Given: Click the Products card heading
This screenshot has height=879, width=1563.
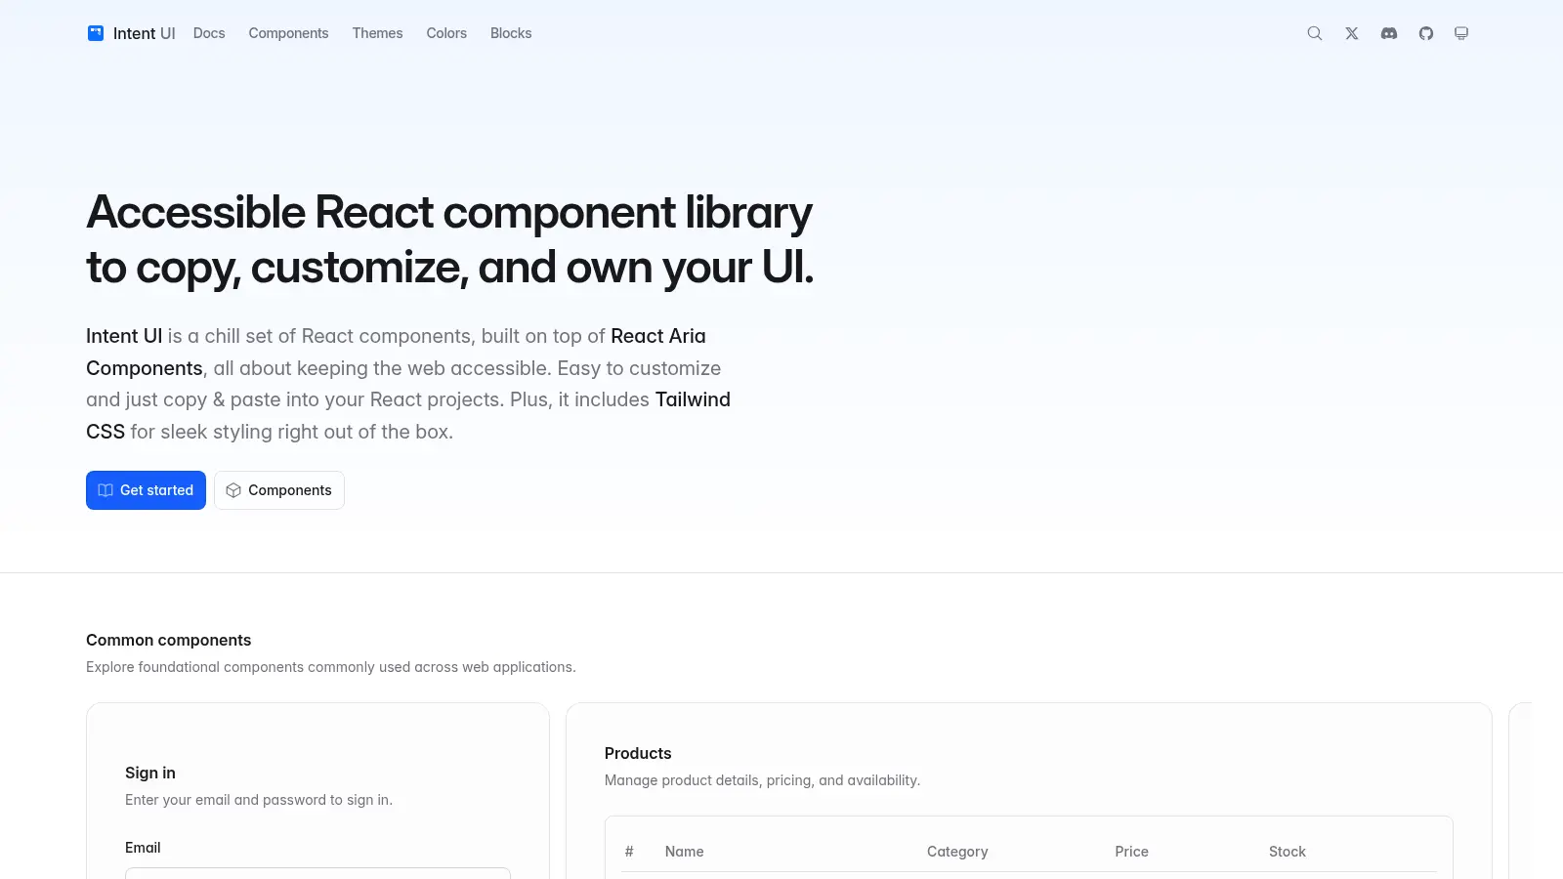Looking at the screenshot, I should click(638, 753).
